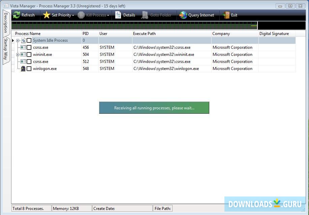Select the Query Internet globe icon
This screenshot has width=309, height=215.
(x=183, y=15)
